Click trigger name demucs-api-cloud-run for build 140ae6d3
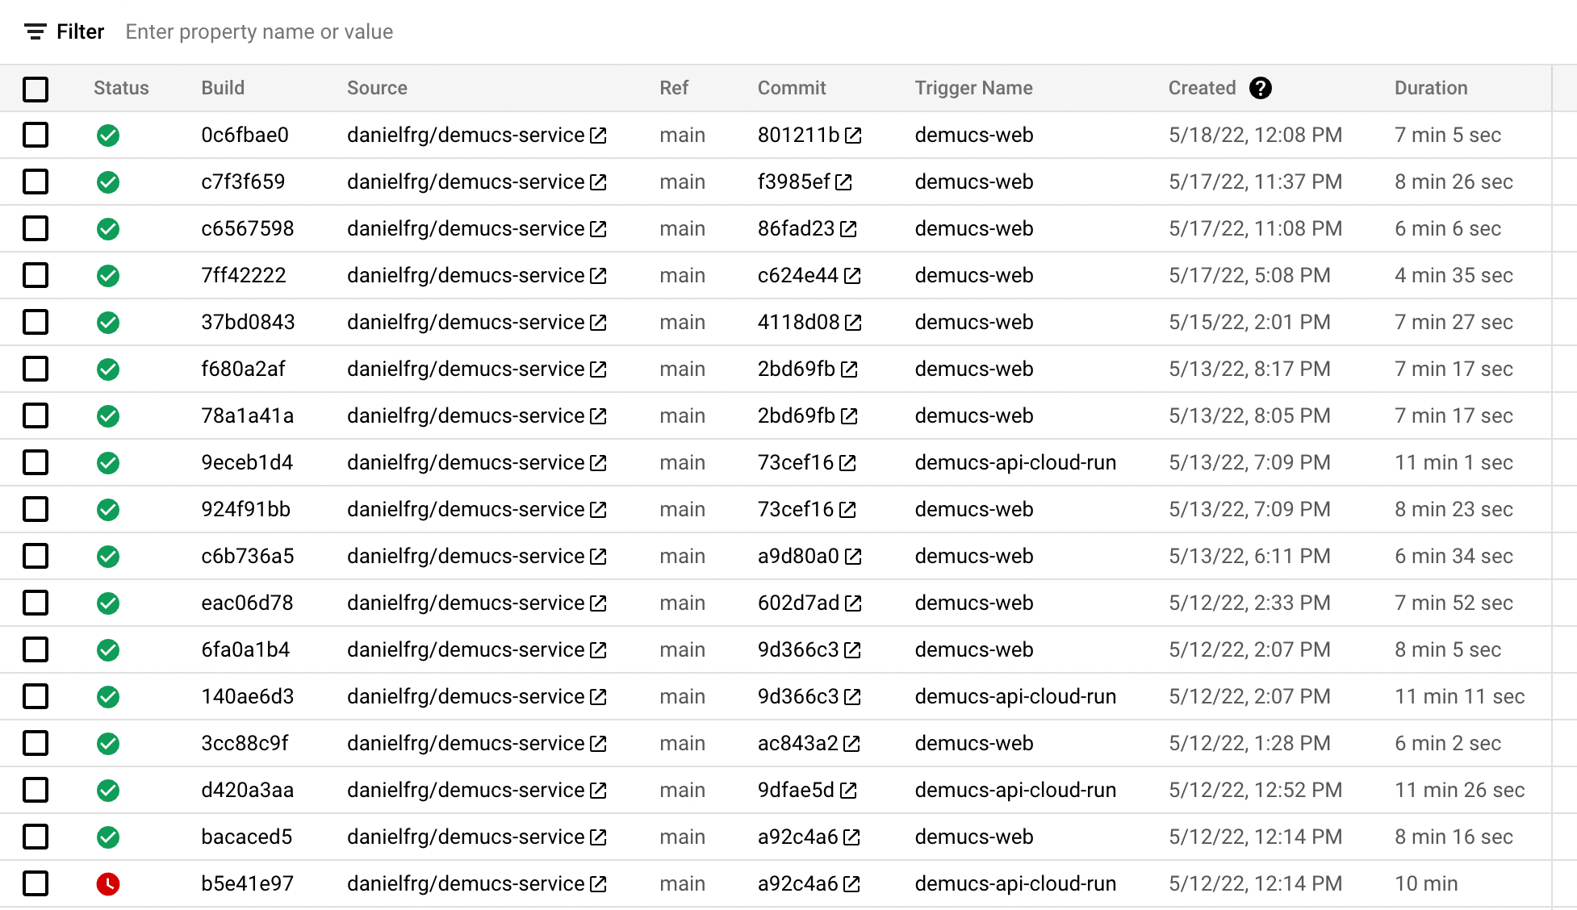This screenshot has height=910, width=1577. tap(1015, 696)
